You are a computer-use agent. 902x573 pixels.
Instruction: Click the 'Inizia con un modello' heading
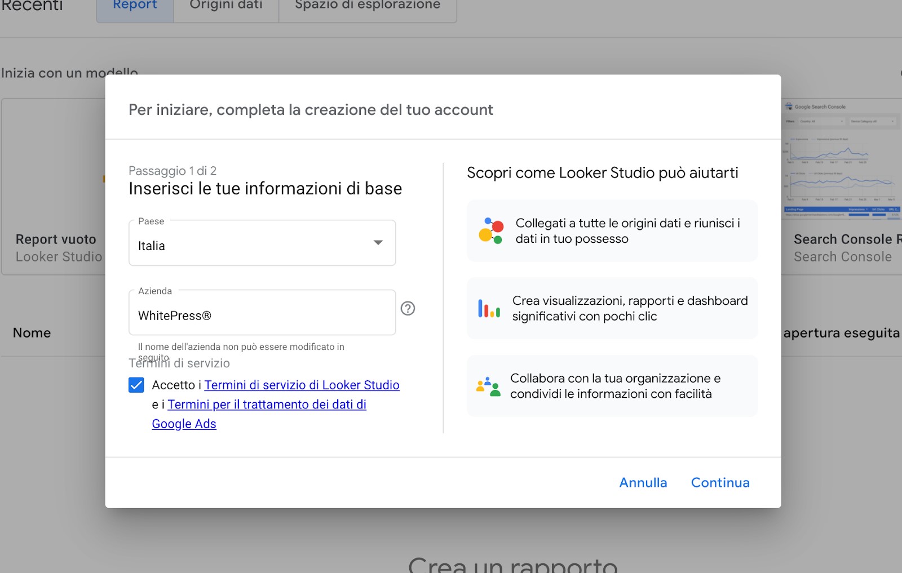tap(69, 73)
